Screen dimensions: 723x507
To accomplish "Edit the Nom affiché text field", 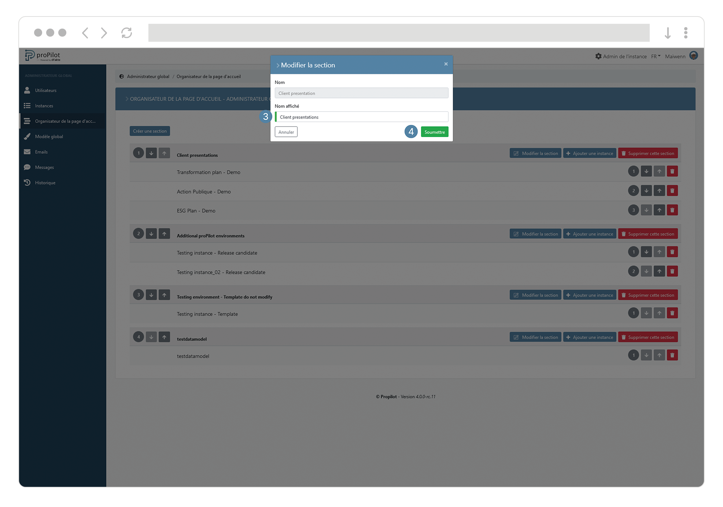I will tap(361, 116).
